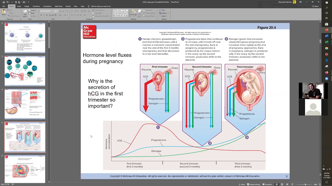Switch to the Insert tab
Screen dimensions: 332x186
coord(19,6)
